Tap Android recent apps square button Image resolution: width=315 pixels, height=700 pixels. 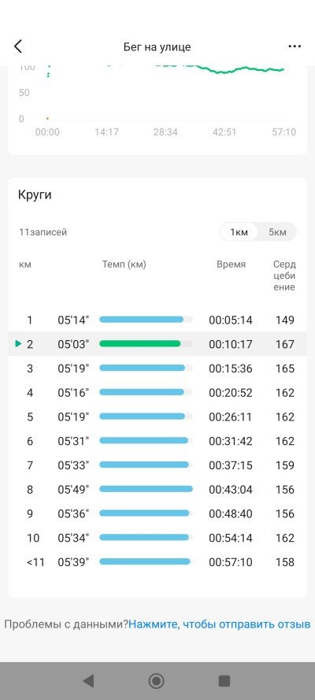pyautogui.click(x=224, y=681)
